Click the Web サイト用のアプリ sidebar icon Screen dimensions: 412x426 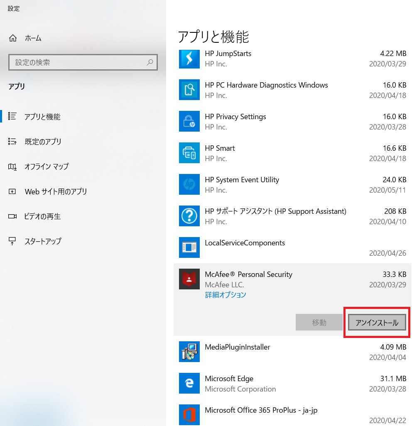[12, 191]
